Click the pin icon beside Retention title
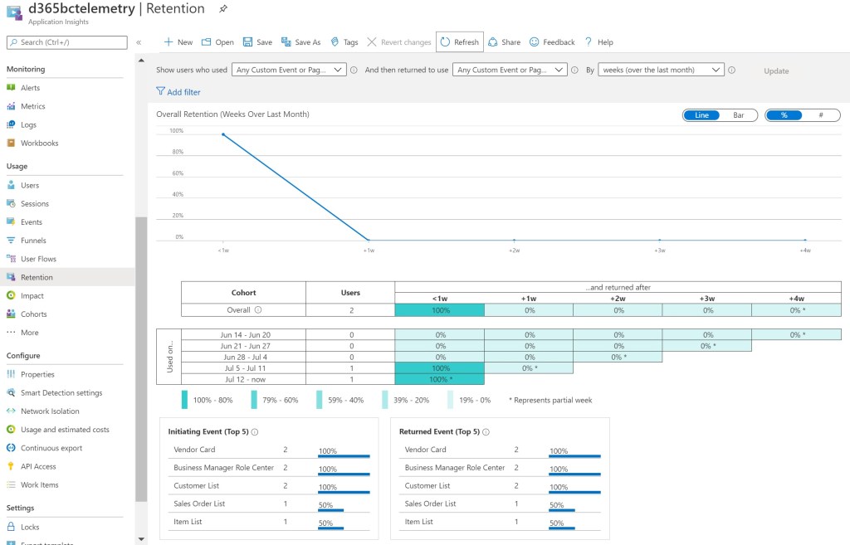The height and width of the screenshot is (545, 850). (x=222, y=9)
